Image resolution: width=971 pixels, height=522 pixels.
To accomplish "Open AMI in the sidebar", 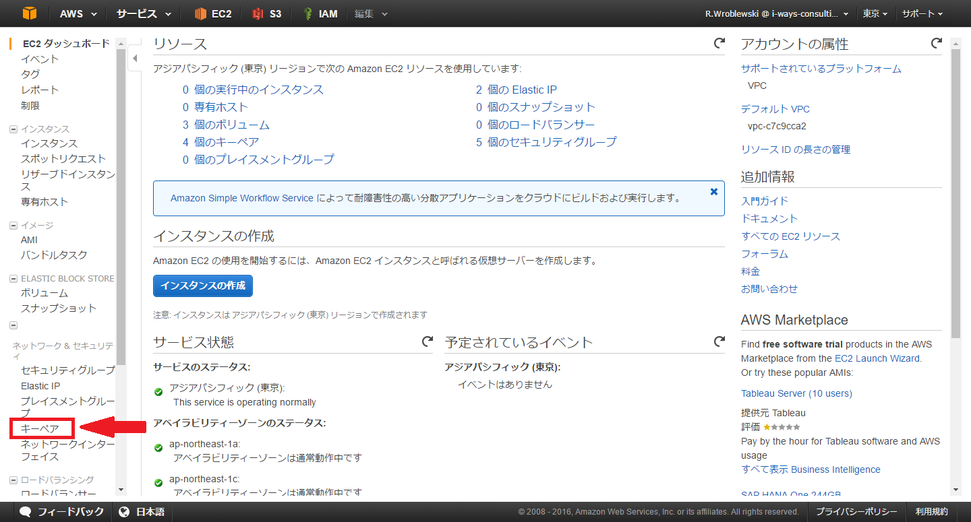I will pyautogui.click(x=30, y=240).
